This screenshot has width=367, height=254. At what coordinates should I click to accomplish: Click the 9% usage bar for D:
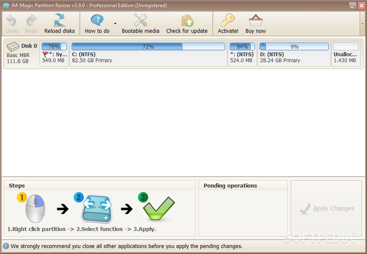coord(294,46)
